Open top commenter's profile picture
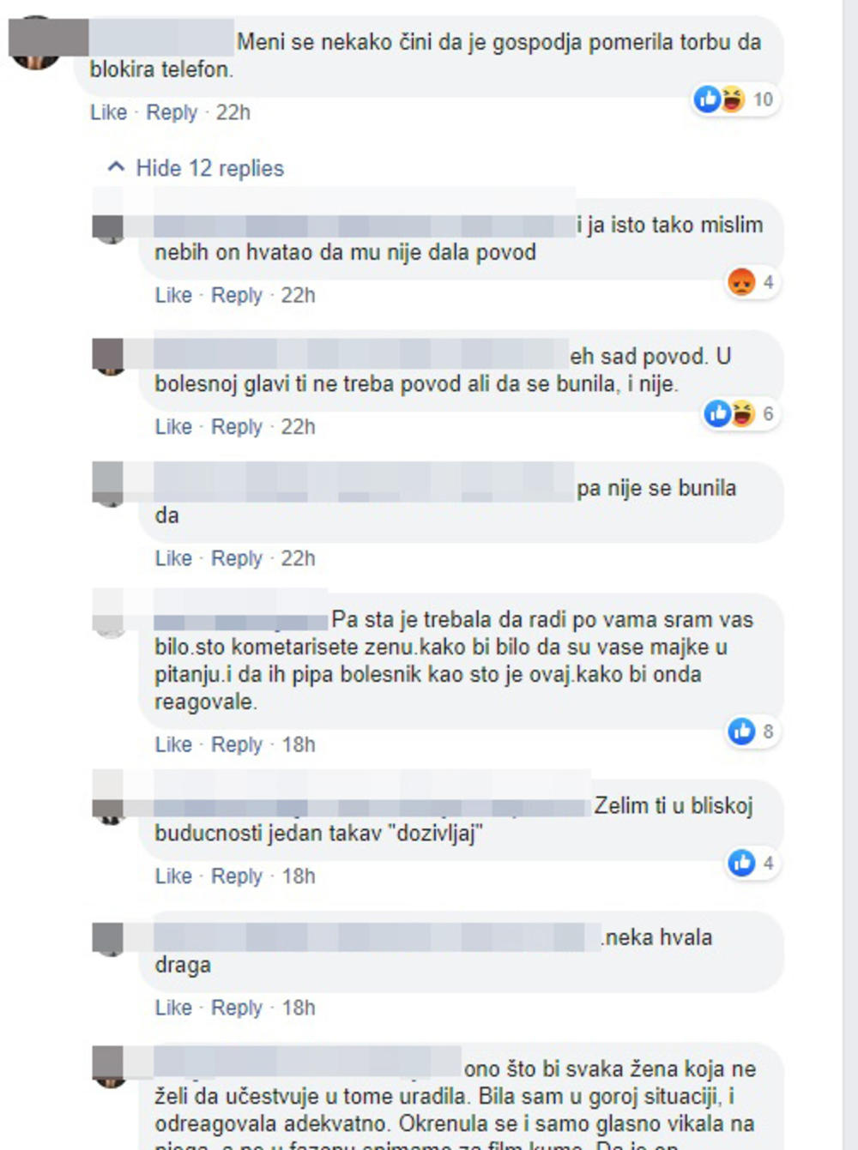This screenshot has height=1150, width=858. point(35,43)
